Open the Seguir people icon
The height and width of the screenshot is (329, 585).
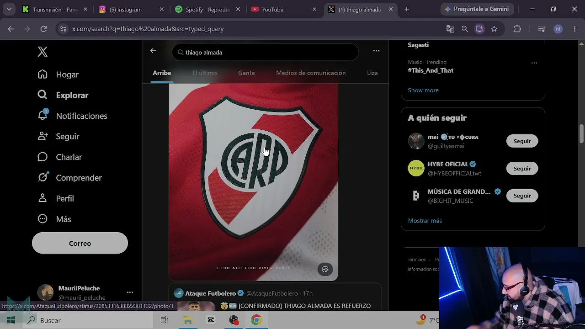coord(43,136)
